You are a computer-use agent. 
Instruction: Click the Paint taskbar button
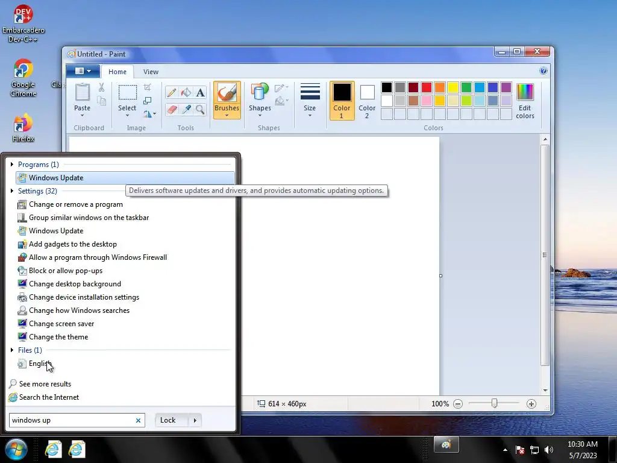click(446, 445)
